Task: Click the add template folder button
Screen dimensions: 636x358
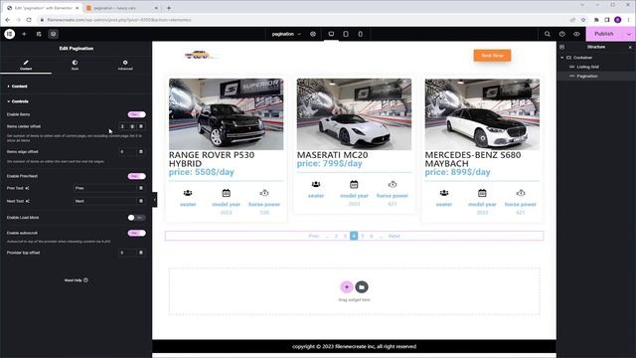Action: (x=362, y=287)
